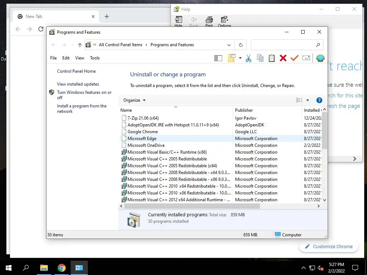Screen dimensions: 367x275
Task: Show hidden system tray icons
Action: point(303,268)
